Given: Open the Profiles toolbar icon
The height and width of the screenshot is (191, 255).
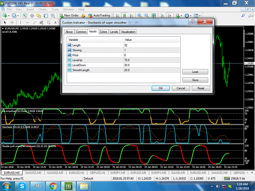Looking at the screenshot, I should (x=14, y=15).
